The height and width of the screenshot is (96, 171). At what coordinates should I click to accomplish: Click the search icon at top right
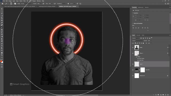click(x=165, y=3)
